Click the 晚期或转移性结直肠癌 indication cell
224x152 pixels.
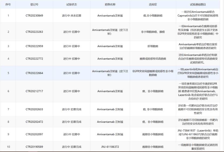pyautogui.click(x=153, y=59)
